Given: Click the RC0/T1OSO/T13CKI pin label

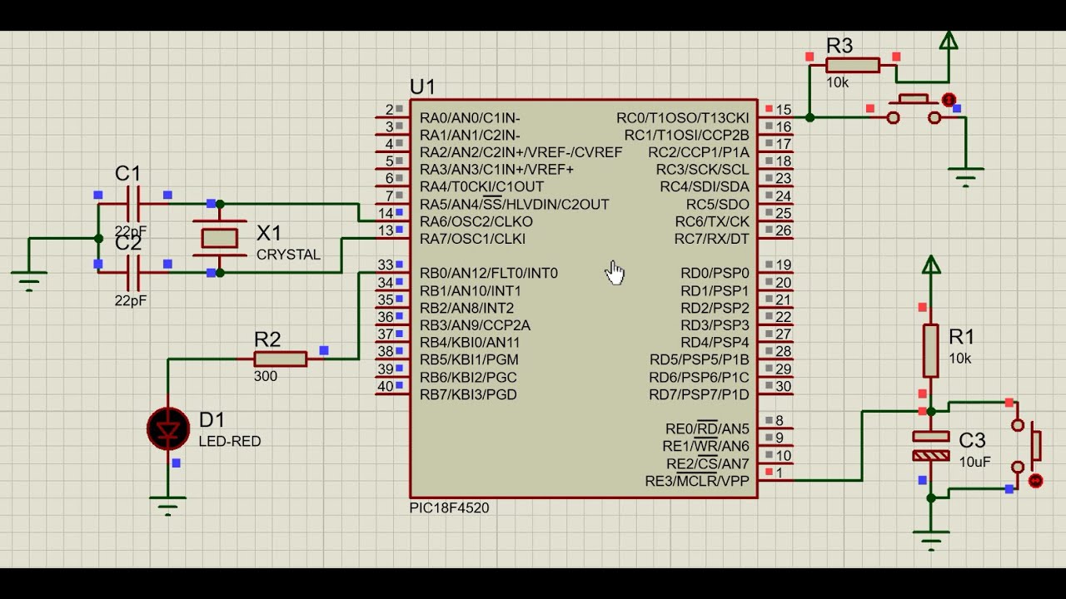Looking at the screenshot, I should (x=683, y=118).
